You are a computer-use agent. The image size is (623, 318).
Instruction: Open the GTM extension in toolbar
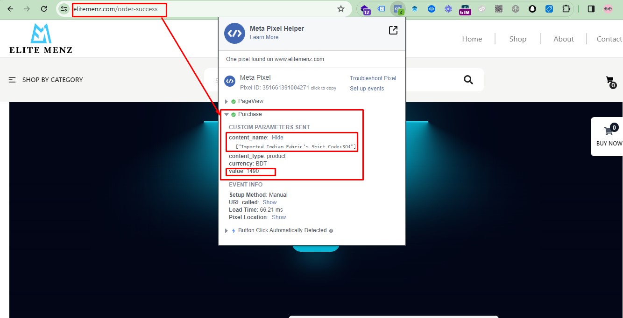[464, 9]
